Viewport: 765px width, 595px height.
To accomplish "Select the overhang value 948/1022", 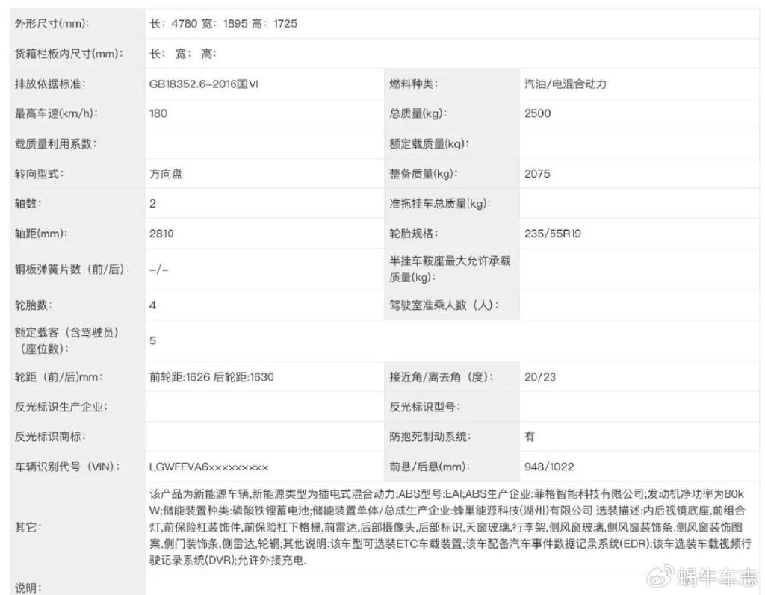I will pyautogui.click(x=549, y=467).
